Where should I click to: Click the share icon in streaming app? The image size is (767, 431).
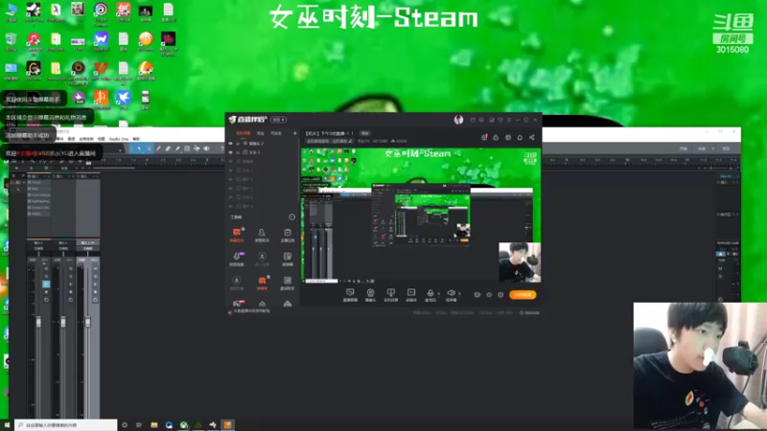point(532,137)
